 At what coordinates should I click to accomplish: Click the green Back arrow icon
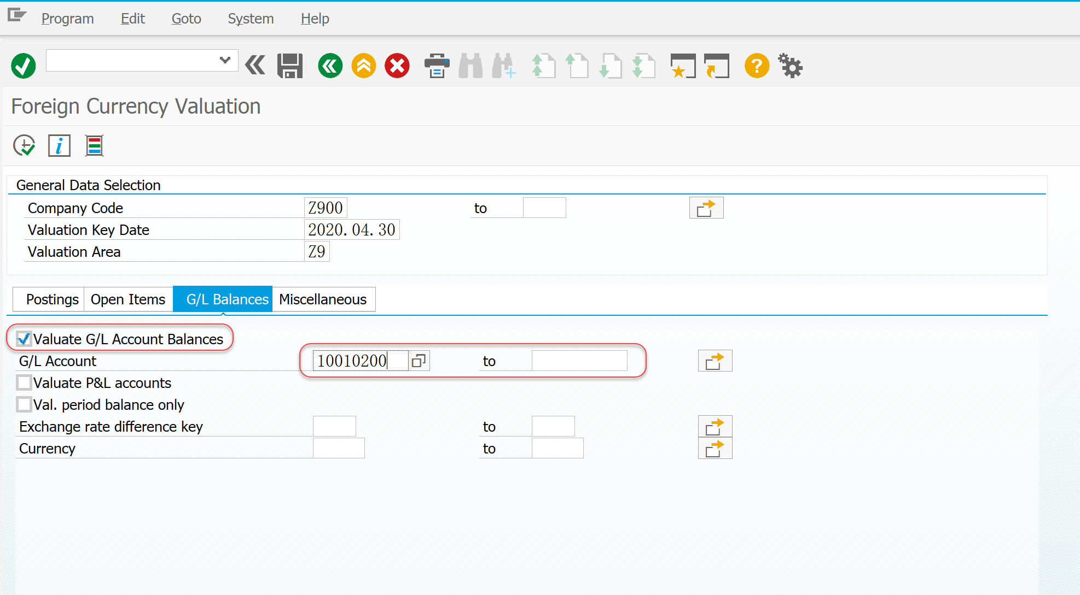pos(330,66)
